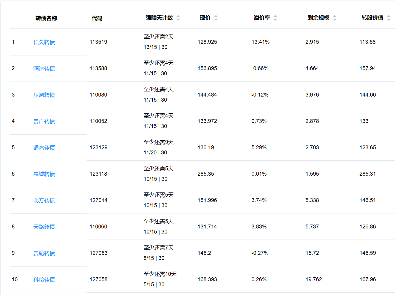Open 润达转债 bond details
The height and width of the screenshot is (295, 395).
(x=44, y=69)
